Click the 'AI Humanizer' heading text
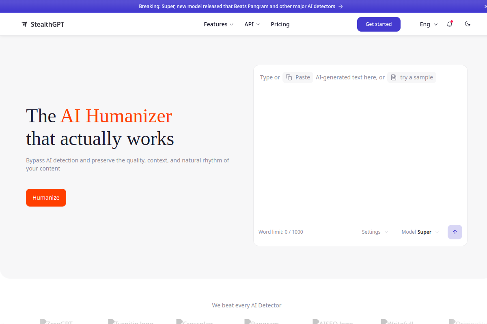This screenshot has width=487, height=324. coord(116,116)
